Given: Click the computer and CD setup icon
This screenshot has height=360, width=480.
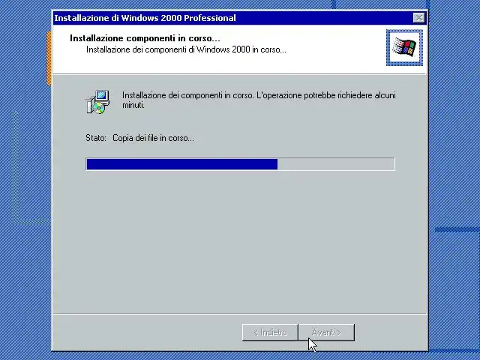Looking at the screenshot, I should [x=97, y=102].
